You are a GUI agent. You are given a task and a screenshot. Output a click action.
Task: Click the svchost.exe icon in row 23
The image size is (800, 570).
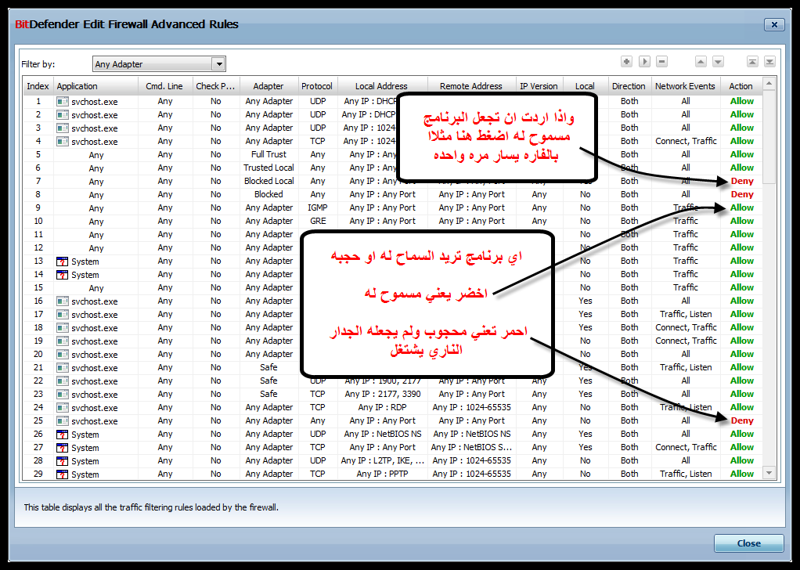point(63,395)
